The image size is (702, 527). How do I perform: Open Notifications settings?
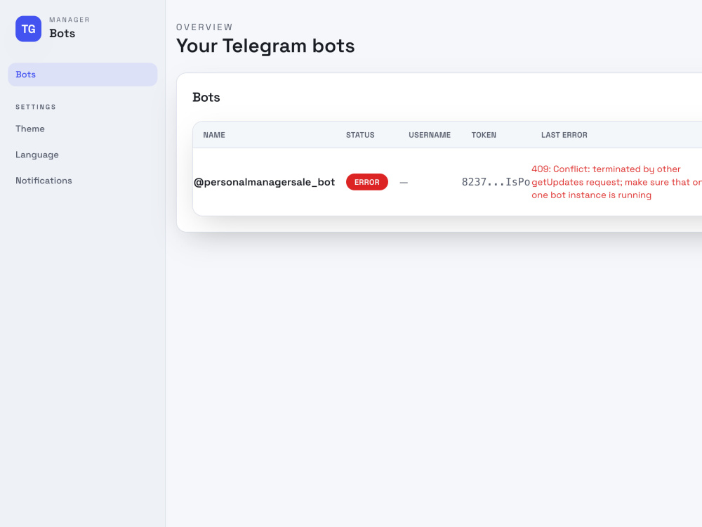click(44, 181)
